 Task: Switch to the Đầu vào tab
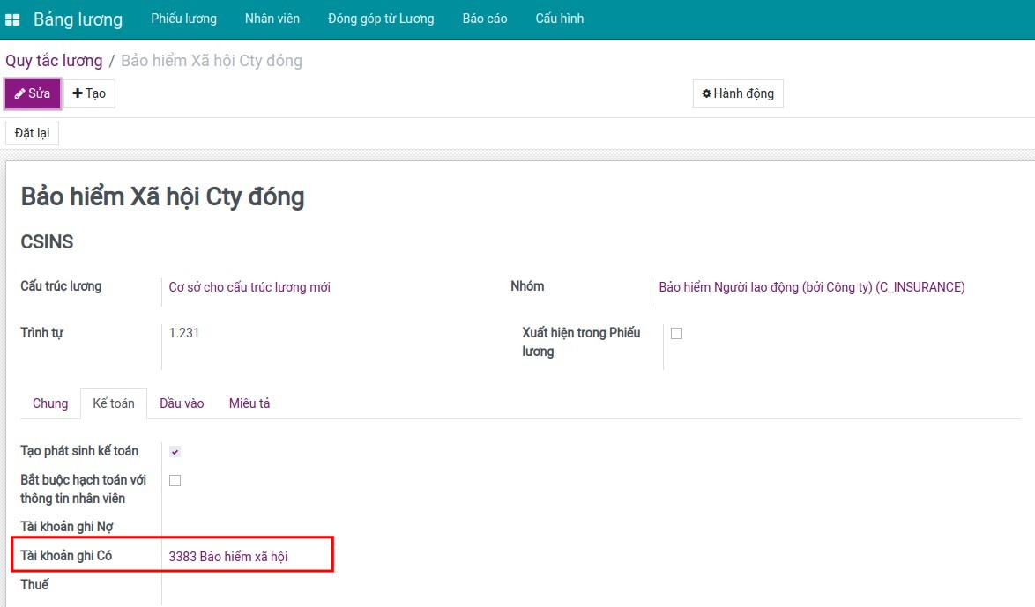tap(182, 403)
